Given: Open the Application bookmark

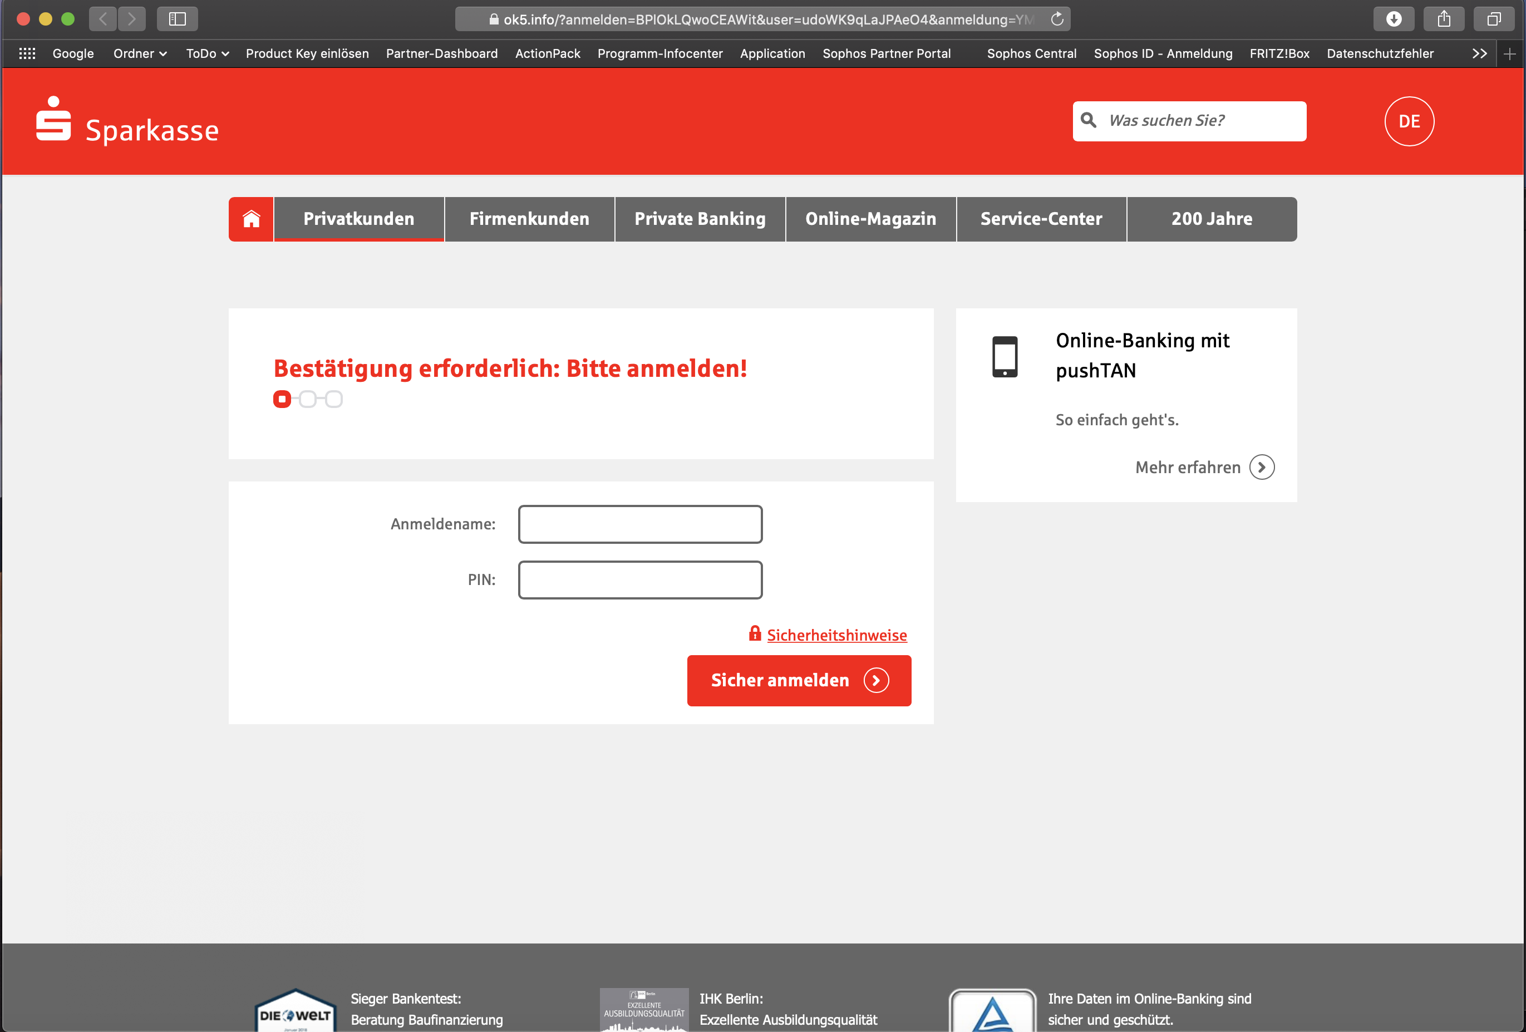Looking at the screenshot, I should point(772,53).
